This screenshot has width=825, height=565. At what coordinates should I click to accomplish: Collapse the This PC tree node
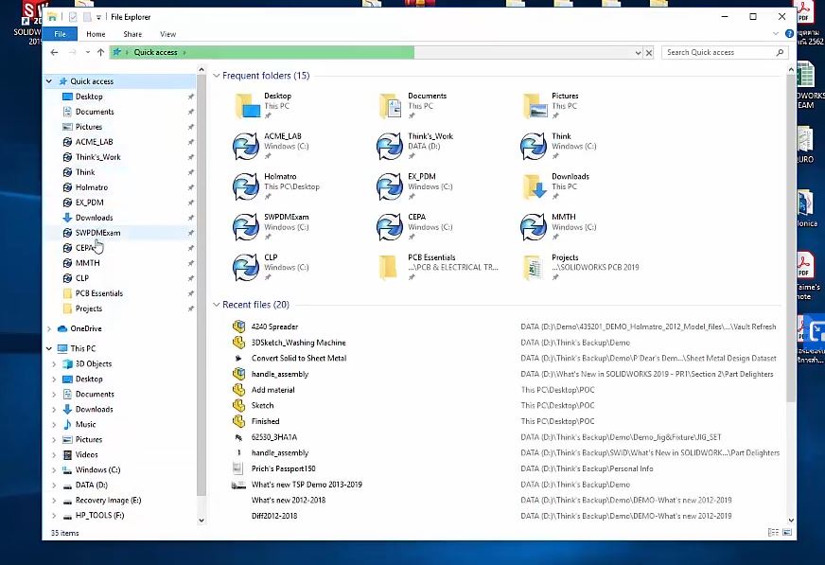49,348
